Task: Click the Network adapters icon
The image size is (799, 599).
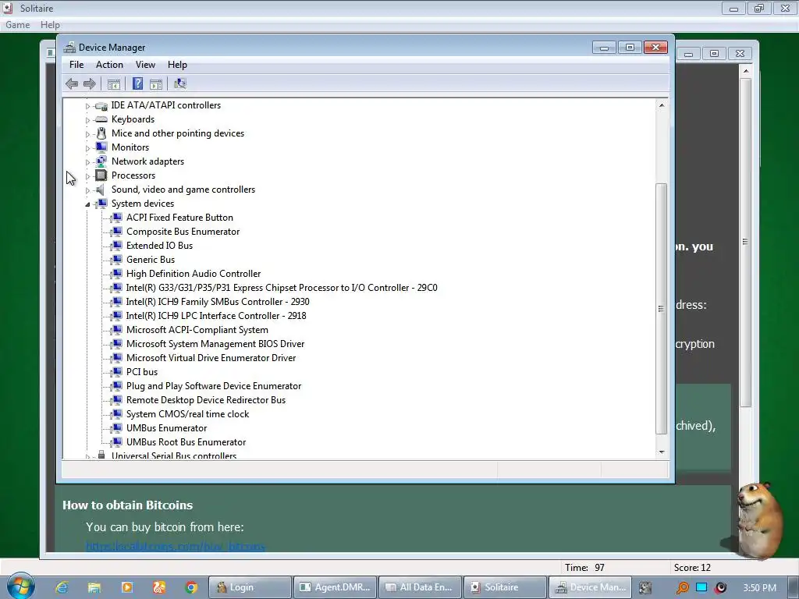Action: point(101,161)
